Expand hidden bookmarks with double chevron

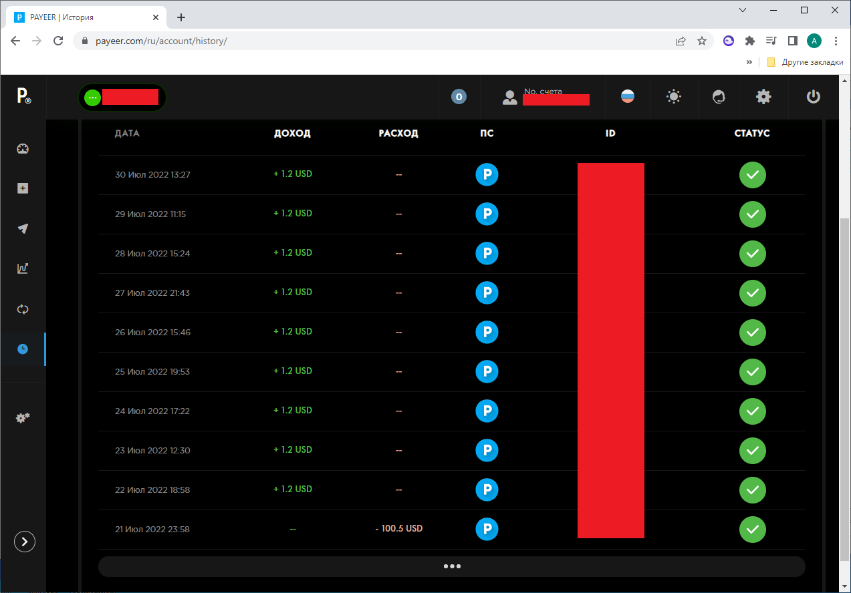pyautogui.click(x=749, y=62)
